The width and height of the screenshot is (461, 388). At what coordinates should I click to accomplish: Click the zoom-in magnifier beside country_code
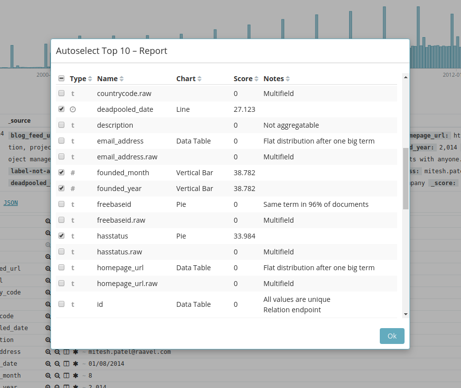tap(48, 292)
